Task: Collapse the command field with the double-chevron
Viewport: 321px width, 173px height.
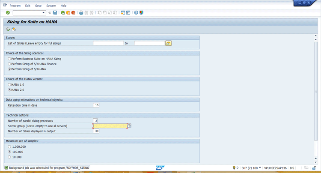Action: (x=50, y=13)
